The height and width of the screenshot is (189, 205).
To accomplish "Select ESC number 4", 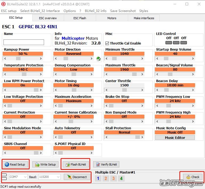I will tap(121, 178).
